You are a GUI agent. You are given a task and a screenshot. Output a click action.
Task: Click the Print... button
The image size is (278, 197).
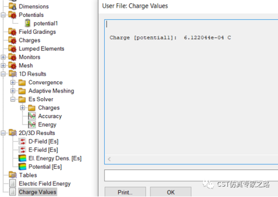click(x=125, y=192)
